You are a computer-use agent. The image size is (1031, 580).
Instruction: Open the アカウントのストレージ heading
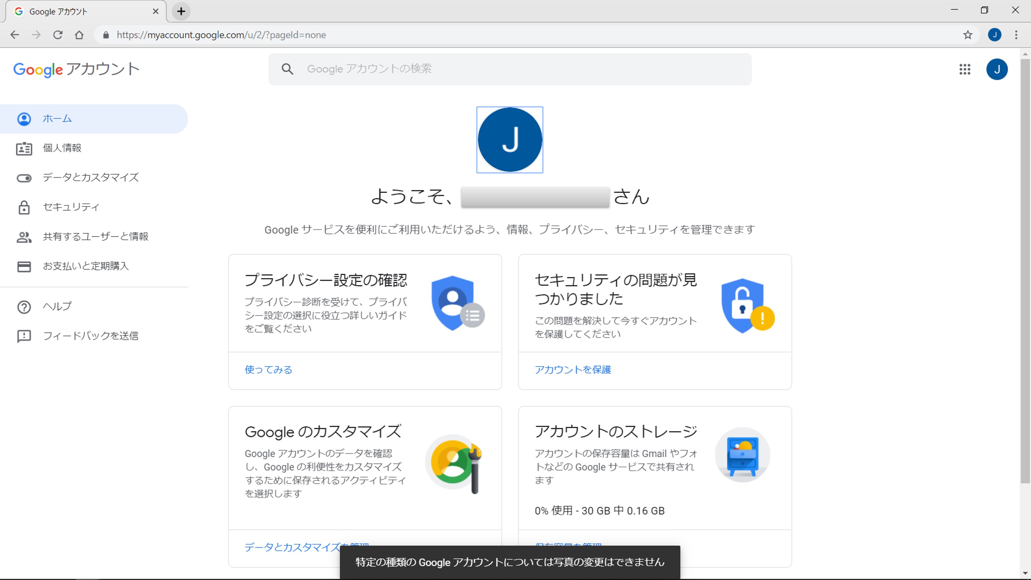click(616, 432)
